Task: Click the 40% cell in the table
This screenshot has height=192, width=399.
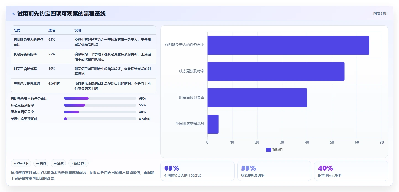Action: pos(52,69)
